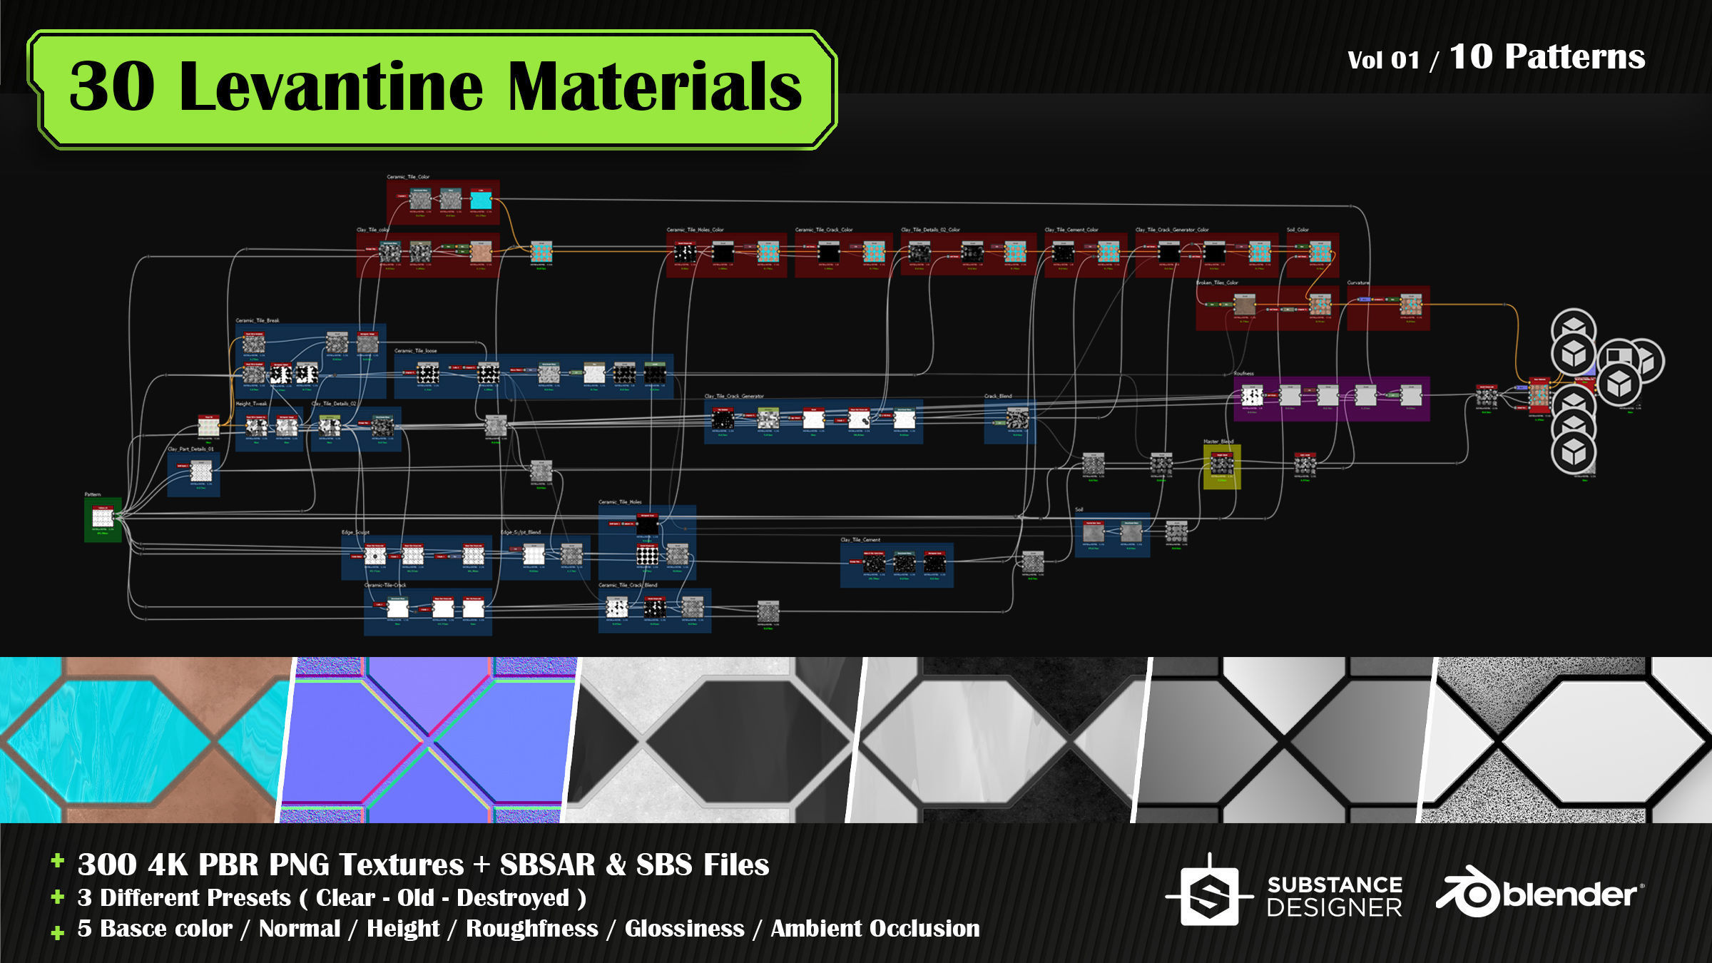Open the speckled ambient occlusion preview at the far right

tap(1567, 740)
